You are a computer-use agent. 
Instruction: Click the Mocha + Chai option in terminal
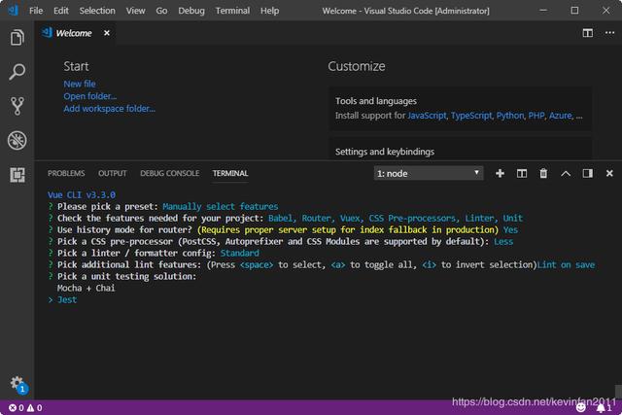(86, 288)
